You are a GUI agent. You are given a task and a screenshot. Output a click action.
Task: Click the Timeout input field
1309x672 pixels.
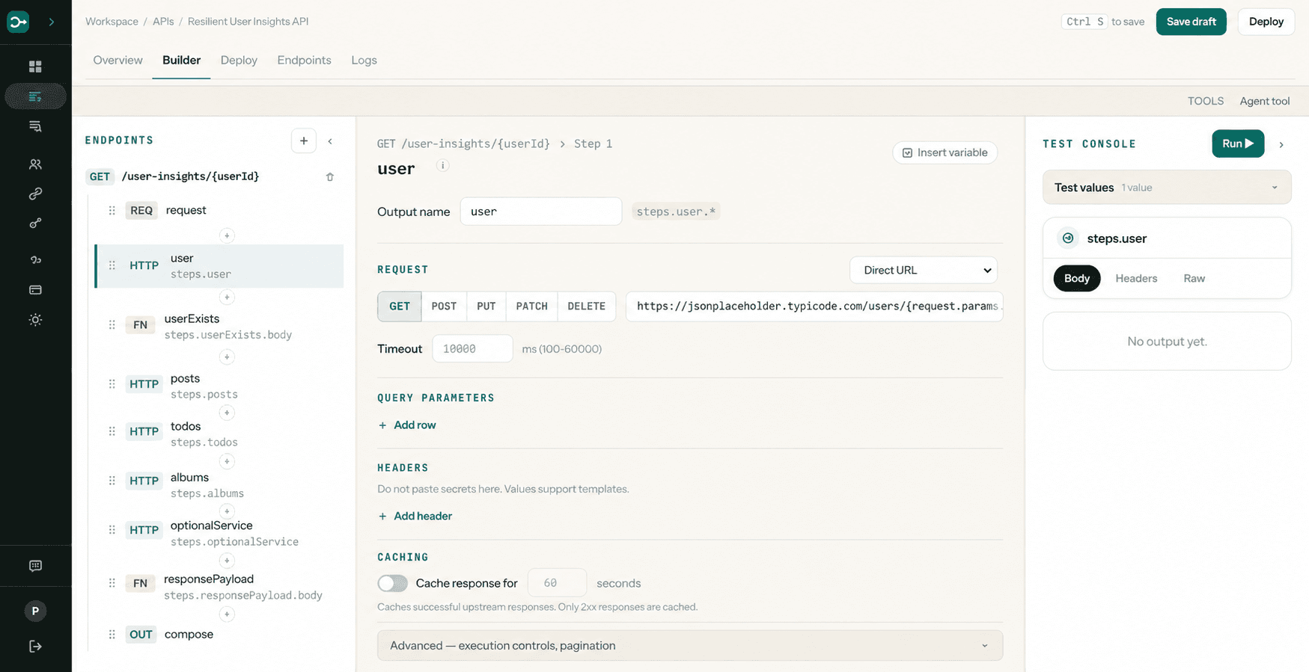[472, 349]
